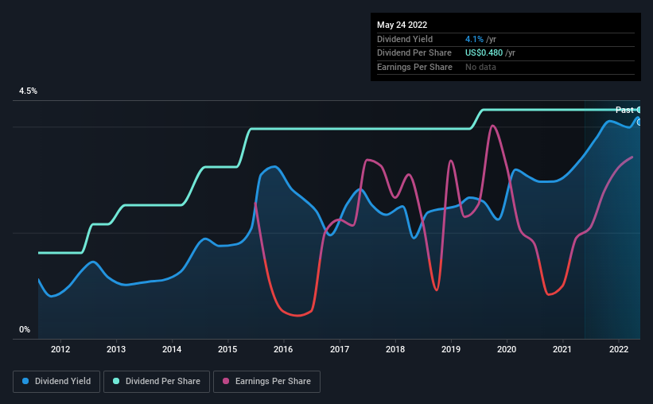The image size is (653, 404).
Task: Click the US$0.480 dividend per share value
Action: point(484,53)
